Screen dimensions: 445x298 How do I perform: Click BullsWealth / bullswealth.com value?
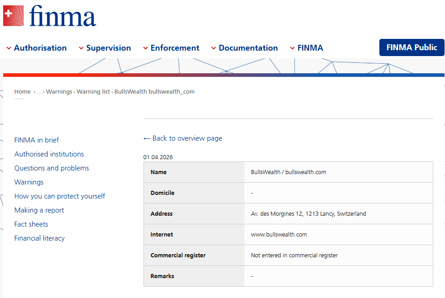click(289, 172)
